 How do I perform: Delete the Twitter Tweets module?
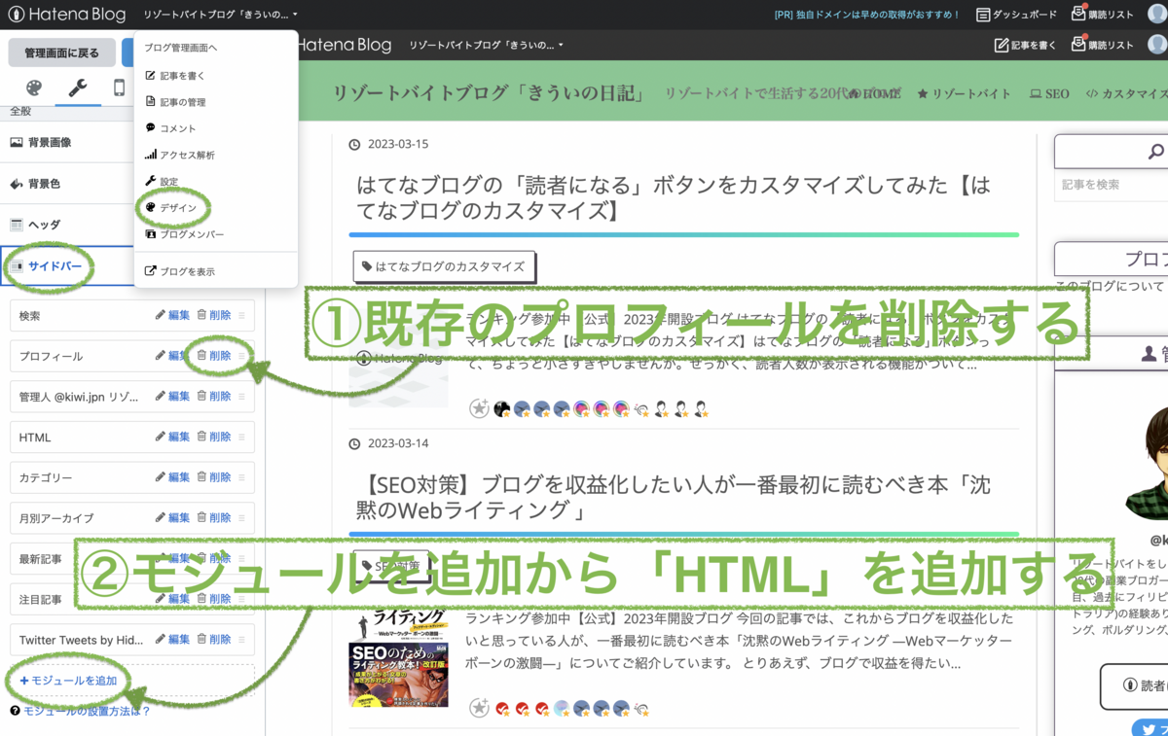point(214,640)
